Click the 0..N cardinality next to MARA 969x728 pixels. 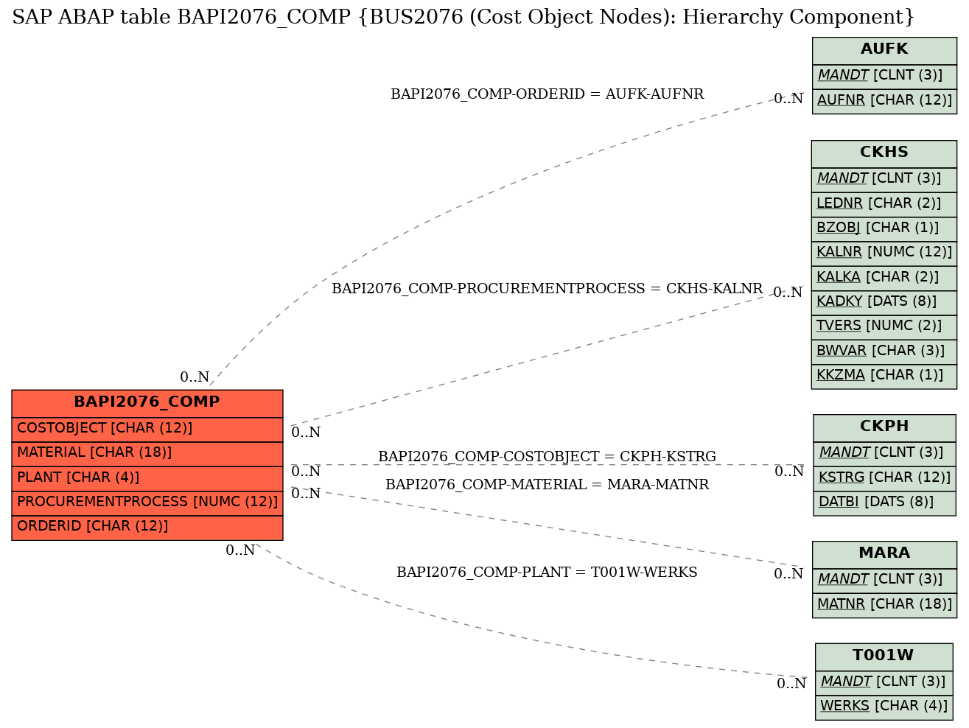click(788, 574)
